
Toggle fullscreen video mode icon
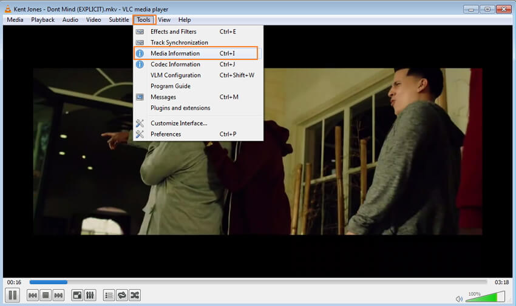(77, 296)
